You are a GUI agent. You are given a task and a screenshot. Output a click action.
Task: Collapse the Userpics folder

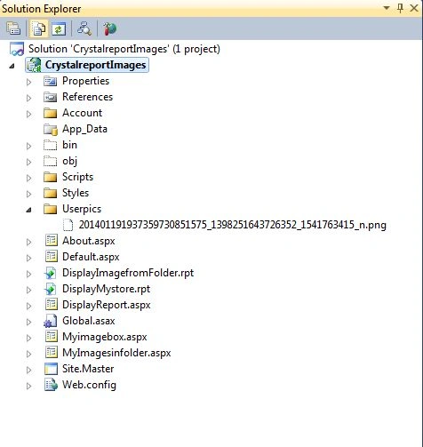tap(28, 210)
